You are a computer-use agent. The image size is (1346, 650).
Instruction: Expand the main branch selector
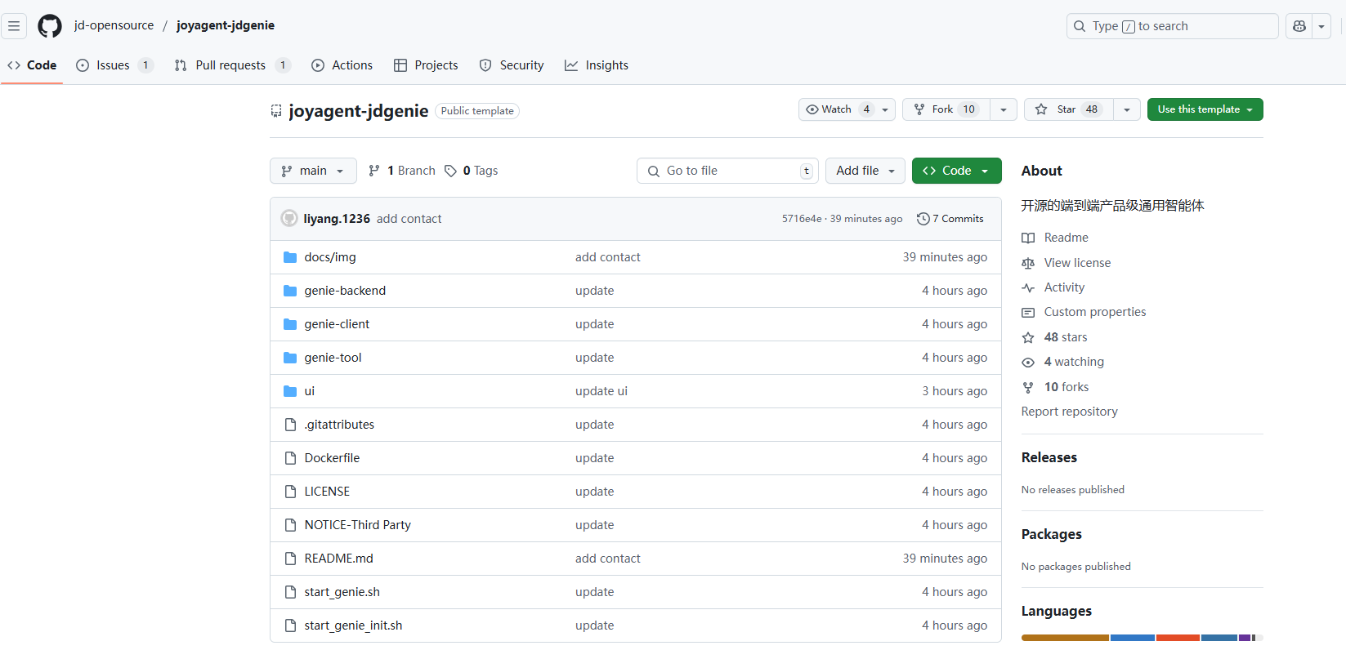pos(313,171)
